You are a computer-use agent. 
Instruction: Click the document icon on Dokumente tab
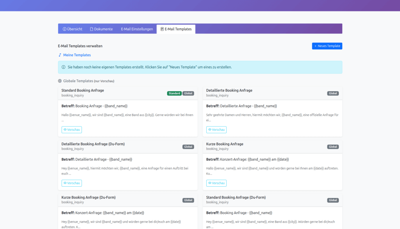point(91,29)
